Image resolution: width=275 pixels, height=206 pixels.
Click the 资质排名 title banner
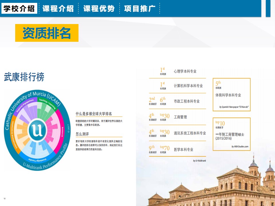[47, 33]
